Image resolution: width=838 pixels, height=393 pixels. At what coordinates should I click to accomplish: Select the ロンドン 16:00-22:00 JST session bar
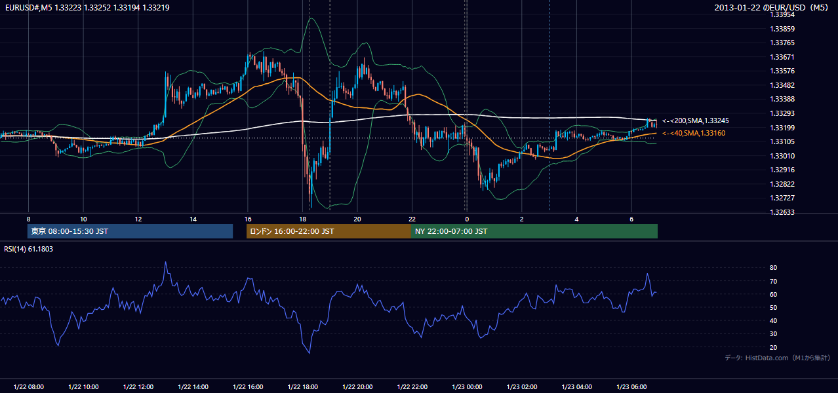point(329,231)
